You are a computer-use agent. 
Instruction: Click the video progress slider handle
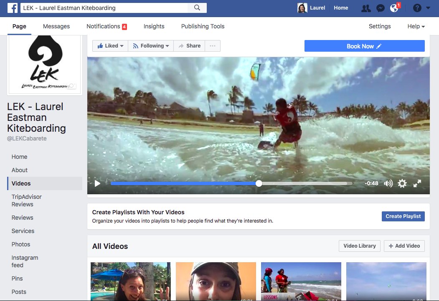pos(259,183)
